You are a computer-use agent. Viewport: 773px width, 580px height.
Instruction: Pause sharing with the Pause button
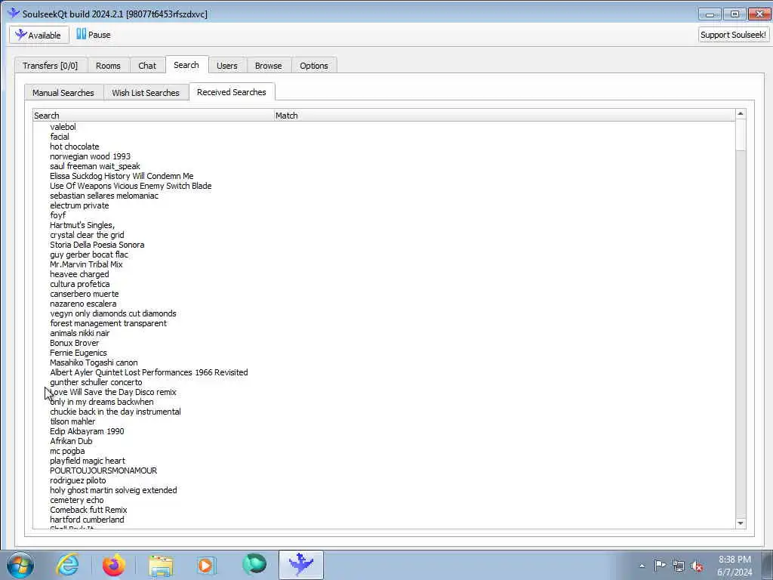pos(93,35)
